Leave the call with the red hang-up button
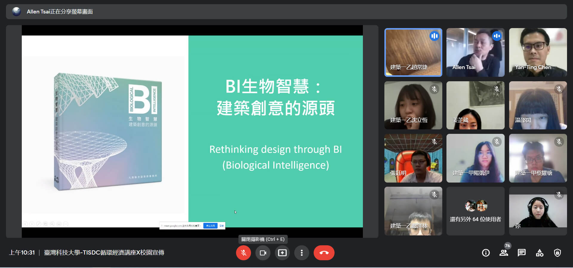This screenshot has width=573, height=268. click(324, 253)
